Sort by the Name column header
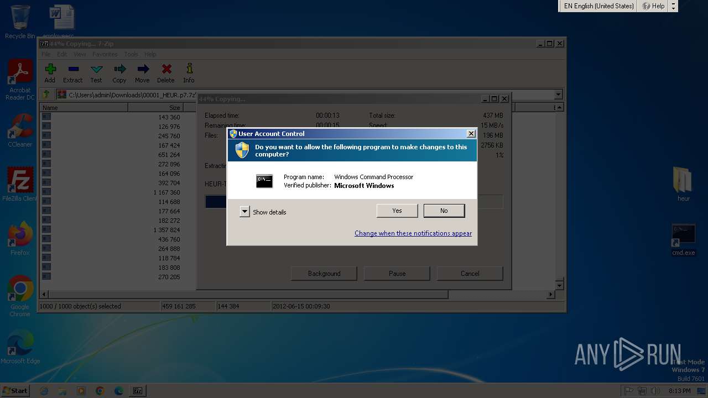708x398 pixels. [x=85, y=107]
